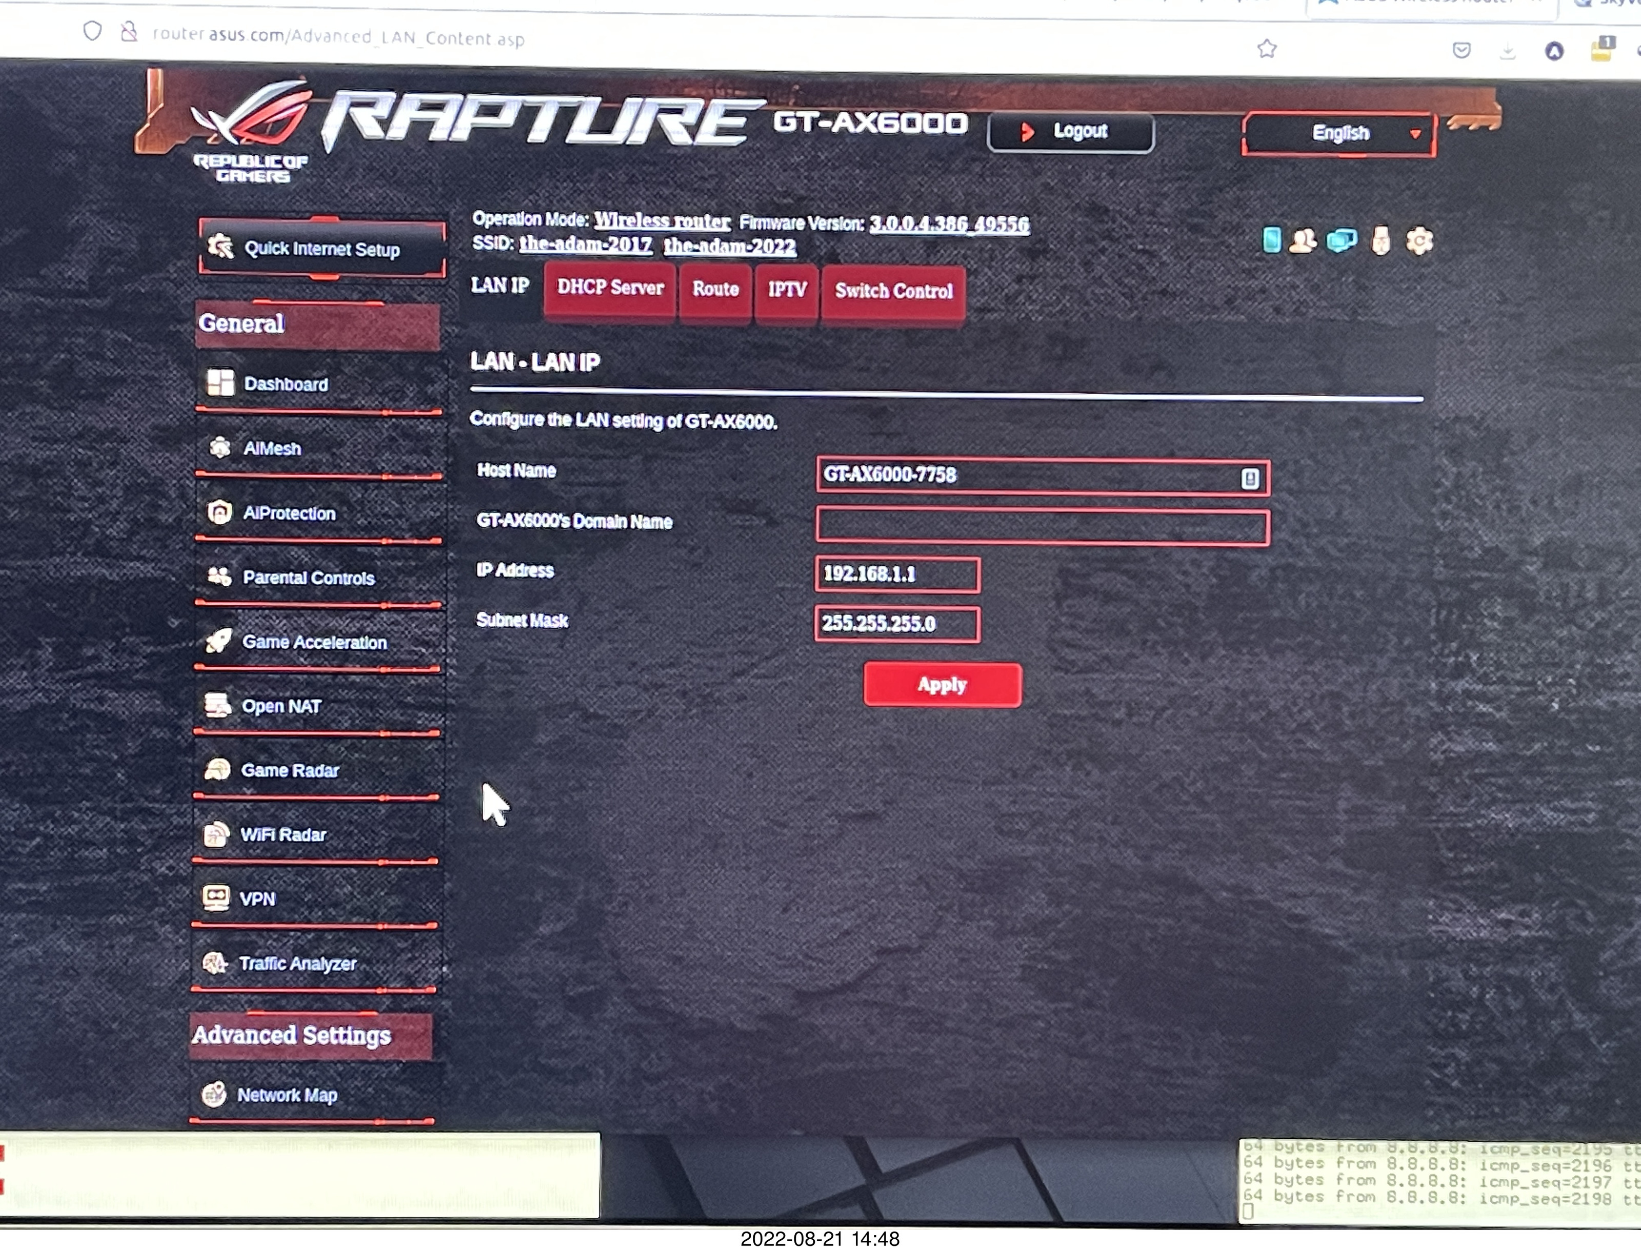Click the browser shield tracking protection icon
1641x1251 pixels.
pos(92,31)
